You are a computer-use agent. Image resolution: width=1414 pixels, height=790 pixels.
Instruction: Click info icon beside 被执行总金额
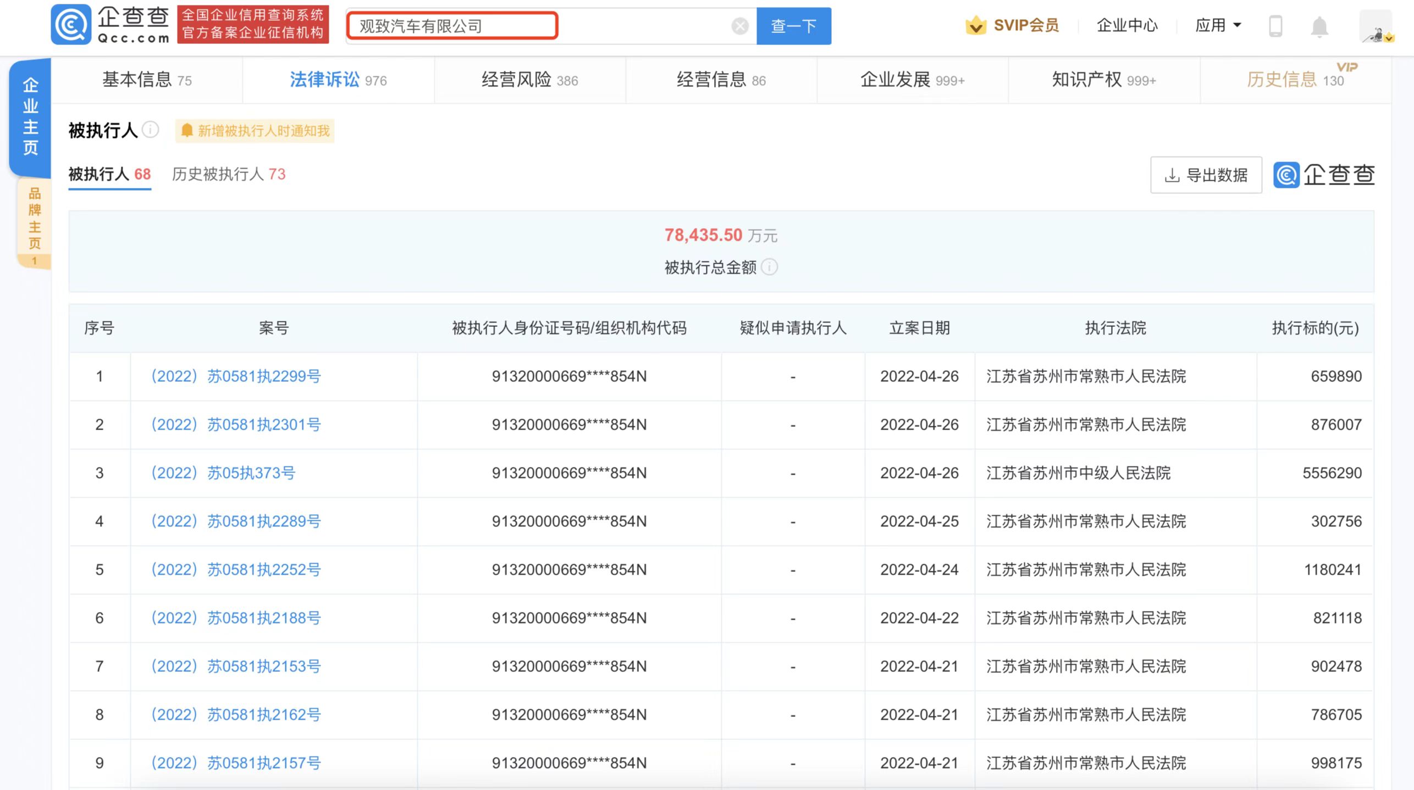click(770, 267)
